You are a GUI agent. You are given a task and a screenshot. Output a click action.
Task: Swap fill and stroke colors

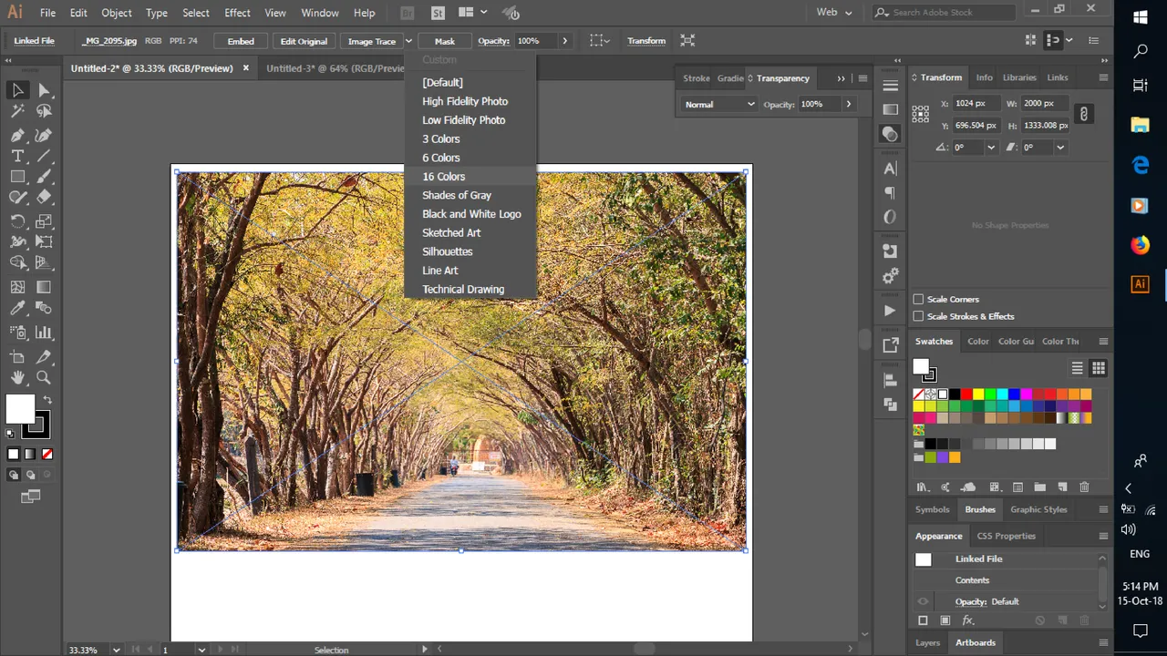coord(47,400)
